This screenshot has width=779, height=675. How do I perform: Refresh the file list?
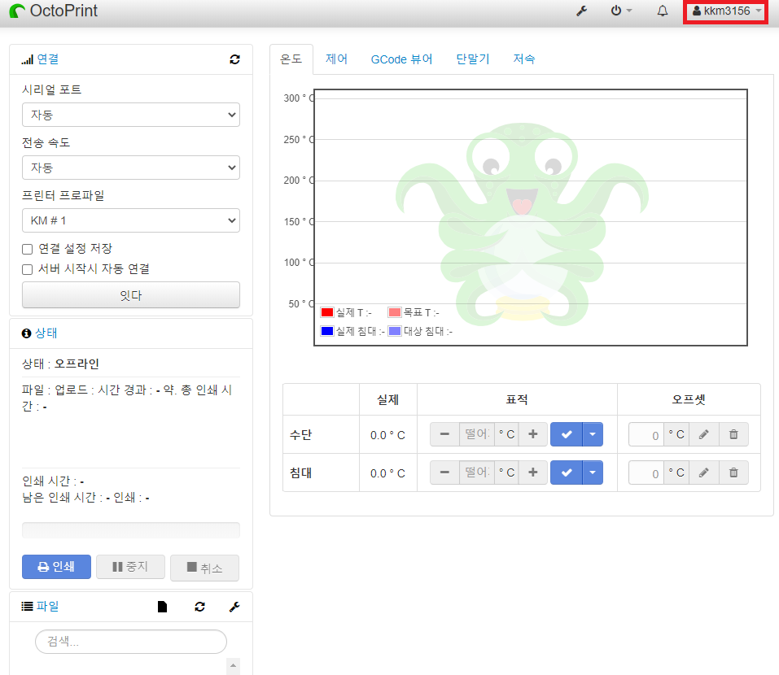pyautogui.click(x=199, y=607)
